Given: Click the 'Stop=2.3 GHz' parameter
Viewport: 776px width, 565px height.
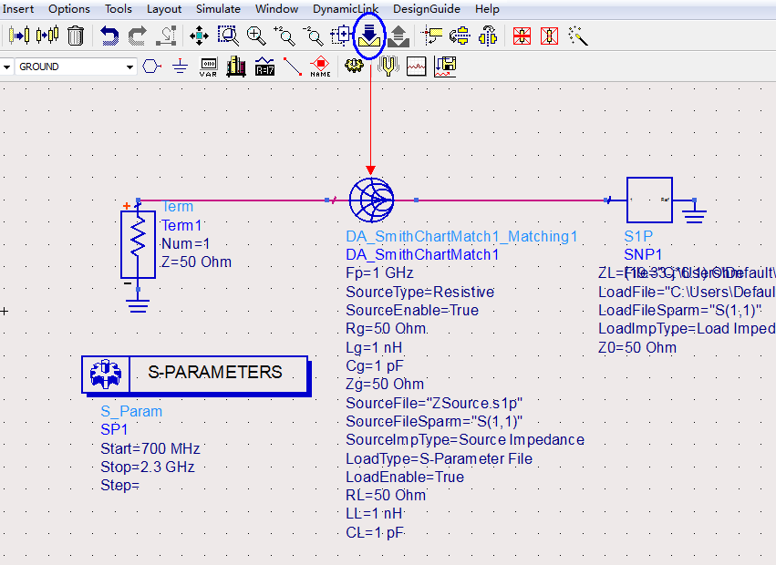Looking at the screenshot, I should 148,467.
